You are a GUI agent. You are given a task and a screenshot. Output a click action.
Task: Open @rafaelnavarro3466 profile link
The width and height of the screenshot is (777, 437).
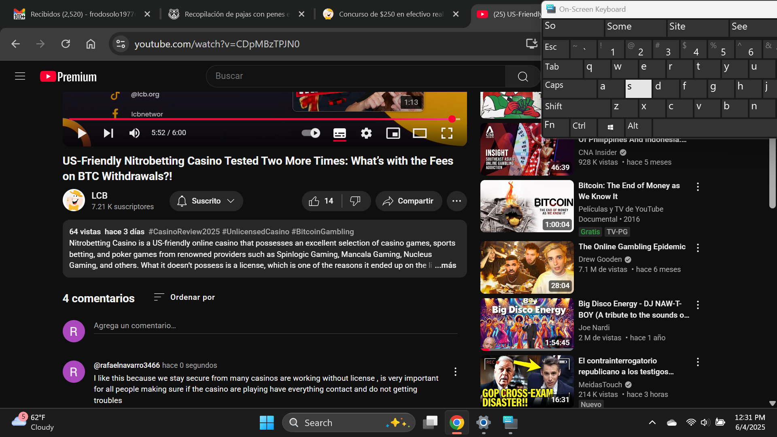[x=127, y=365]
